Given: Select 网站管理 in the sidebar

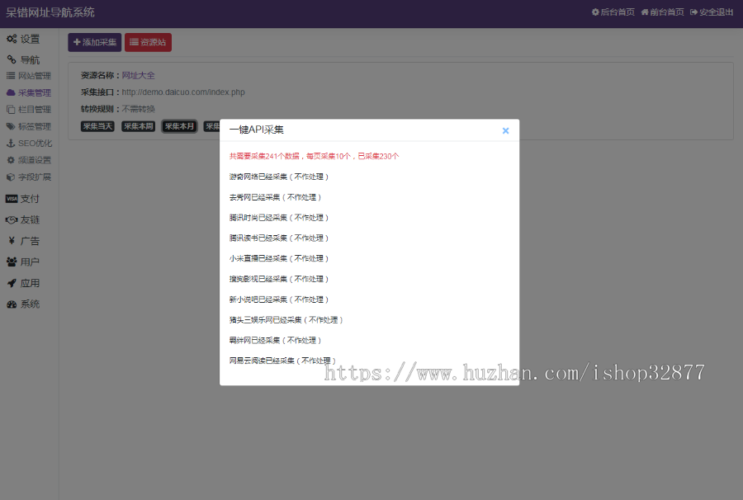Looking at the screenshot, I should coord(30,76).
